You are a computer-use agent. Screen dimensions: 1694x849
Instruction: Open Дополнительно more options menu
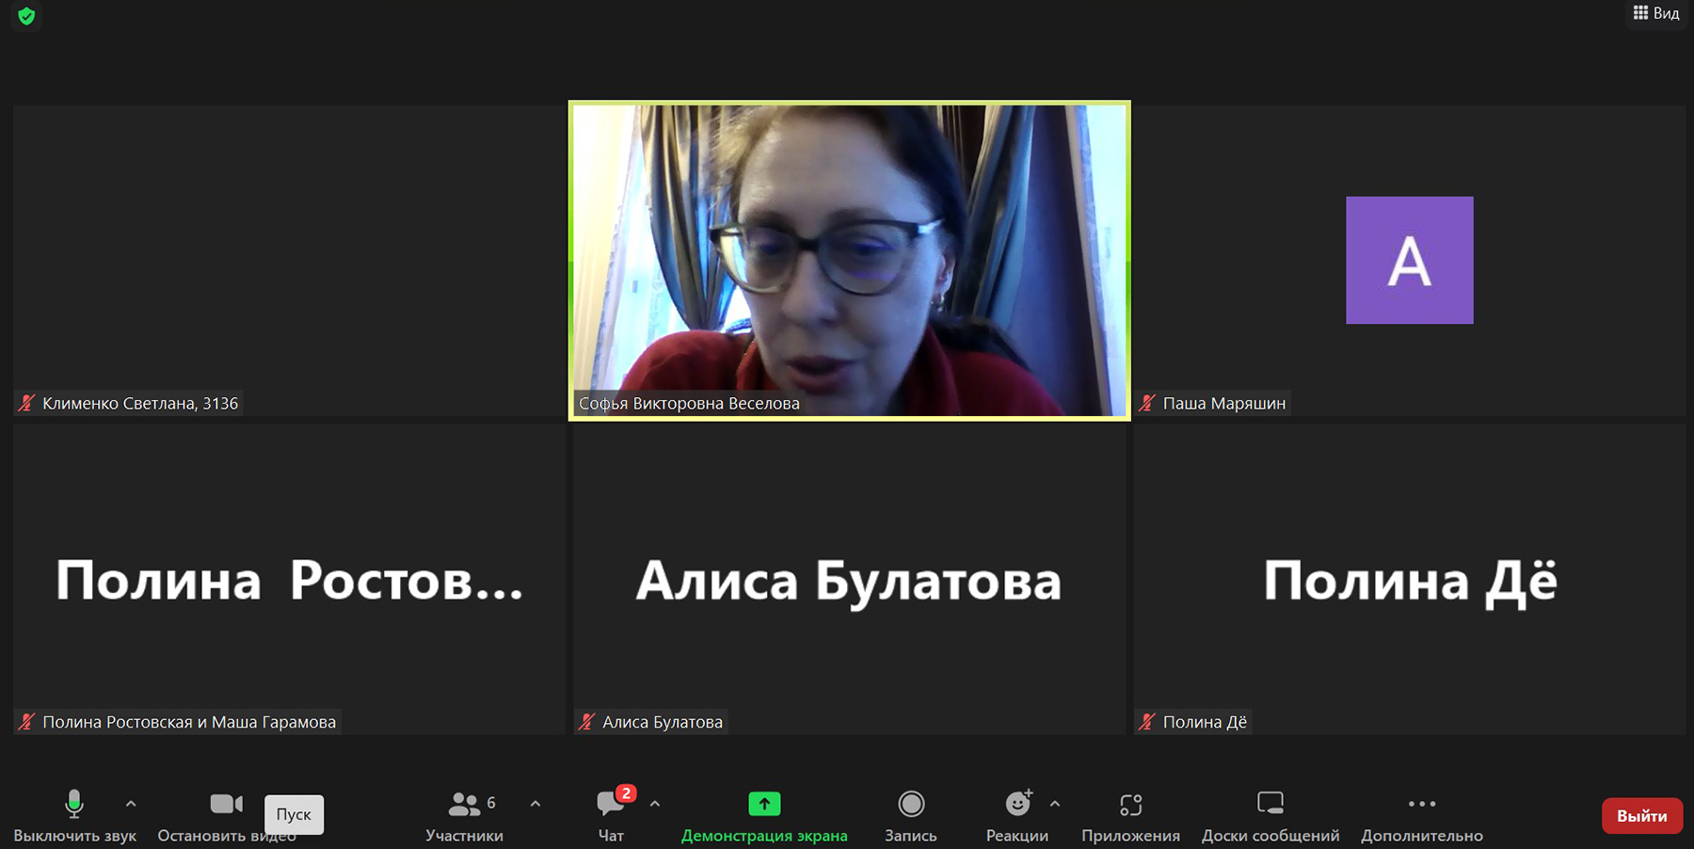coord(1422,816)
